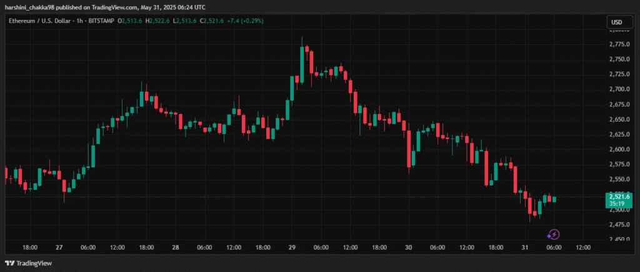Click the high value H2,522.6
The height and width of the screenshot is (272, 640).
158,22
